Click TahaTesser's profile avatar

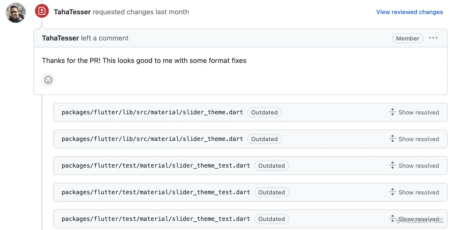(x=16, y=13)
